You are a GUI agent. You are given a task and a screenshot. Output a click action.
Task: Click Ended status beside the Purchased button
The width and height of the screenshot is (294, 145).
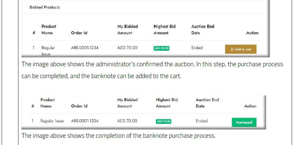coord(202,121)
